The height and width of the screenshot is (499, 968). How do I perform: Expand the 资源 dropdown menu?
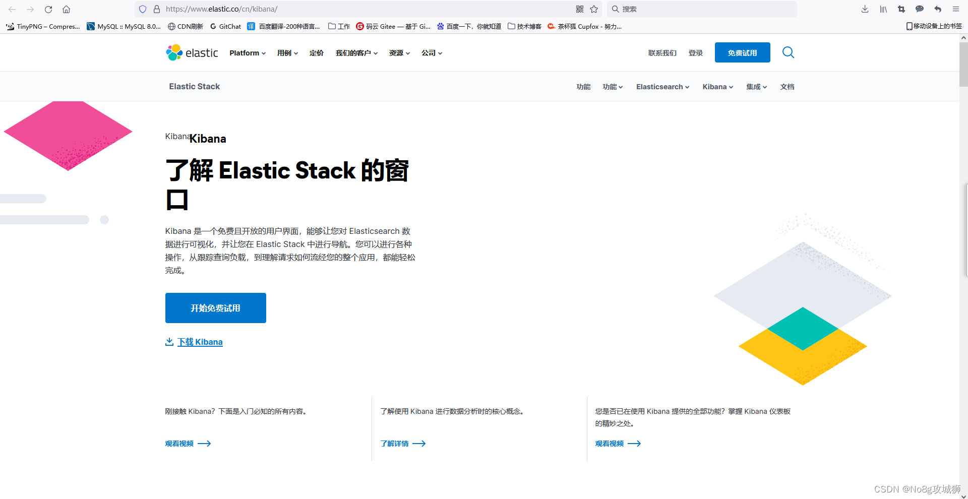pyautogui.click(x=399, y=52)
